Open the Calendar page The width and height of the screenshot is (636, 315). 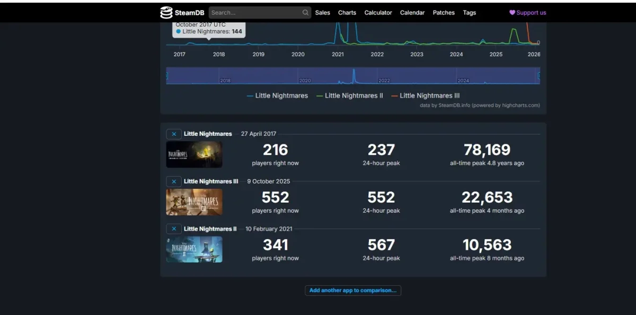click(x=412, y=13)
